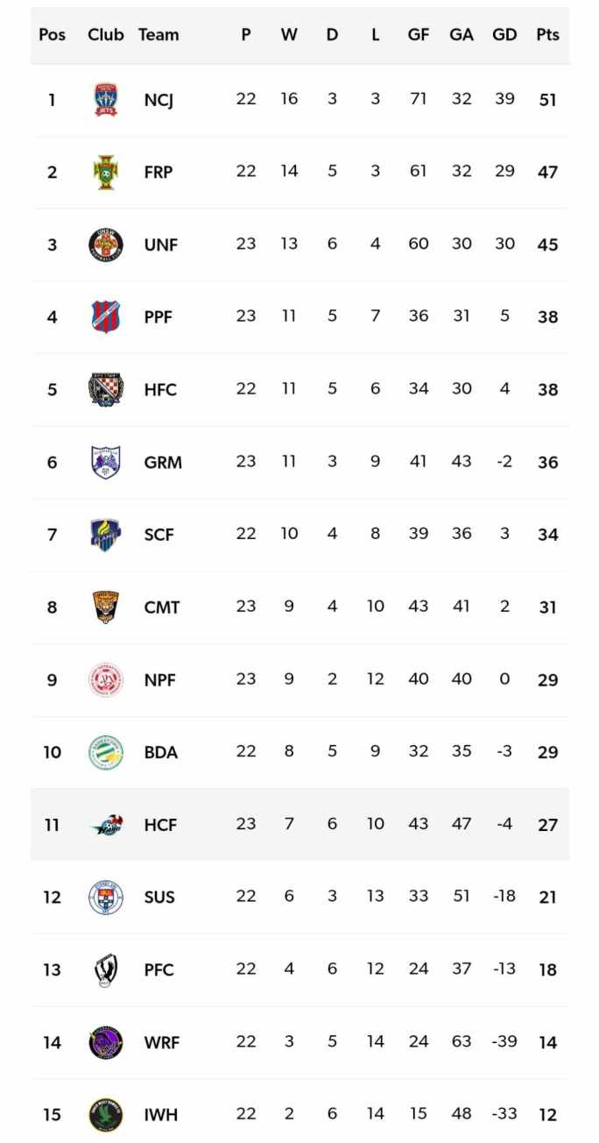Screen dimensions: 599x1143
Task: Open the PFC team name link
Action: [x=159, y=970]
